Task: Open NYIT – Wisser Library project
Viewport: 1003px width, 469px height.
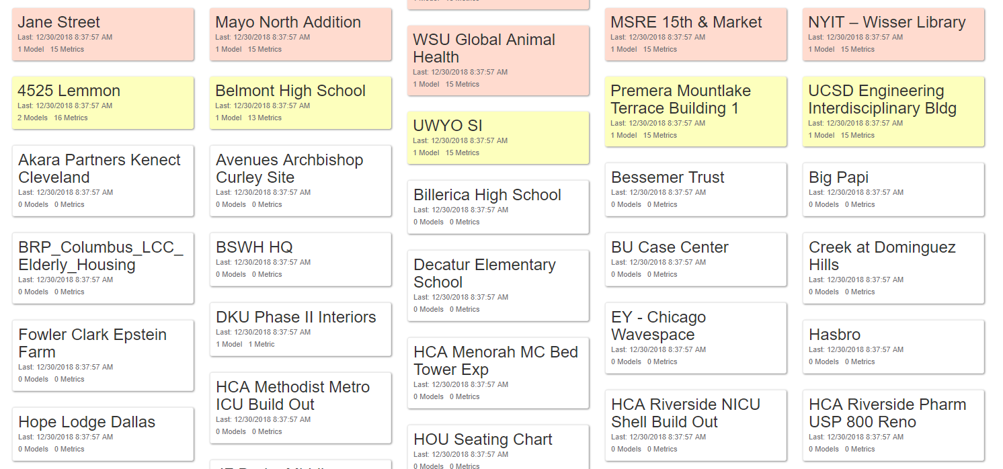Action: 893,34
